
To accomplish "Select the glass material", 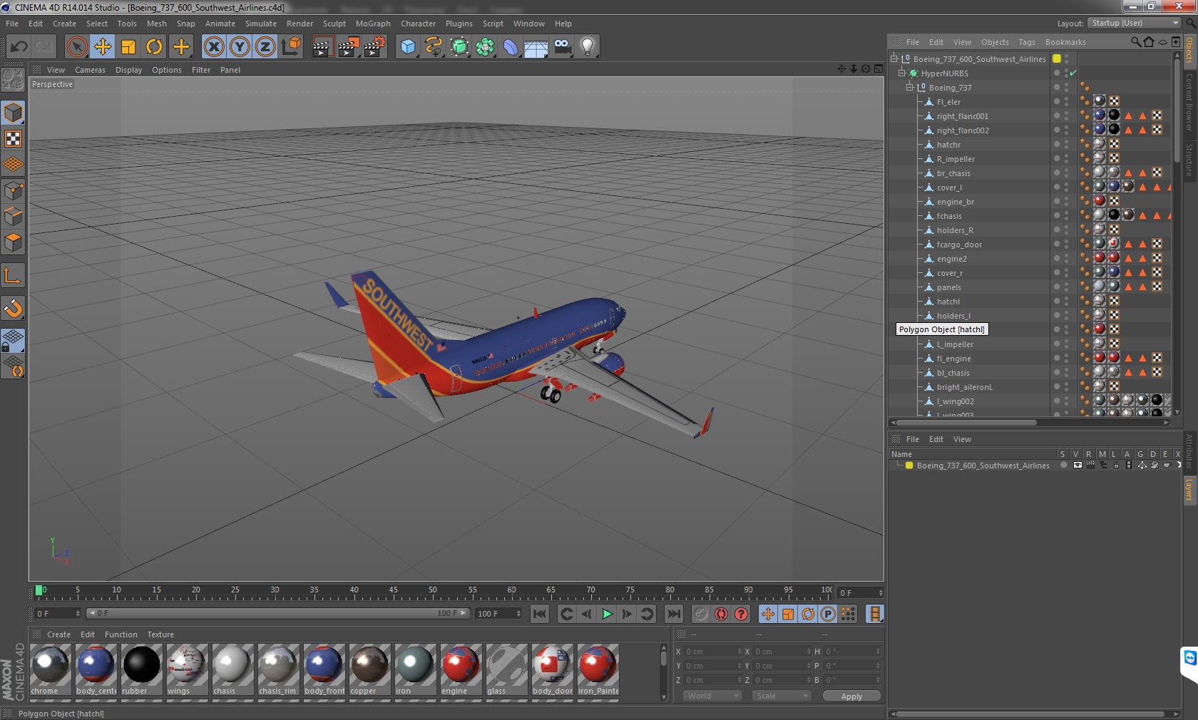I will point(507,669).
